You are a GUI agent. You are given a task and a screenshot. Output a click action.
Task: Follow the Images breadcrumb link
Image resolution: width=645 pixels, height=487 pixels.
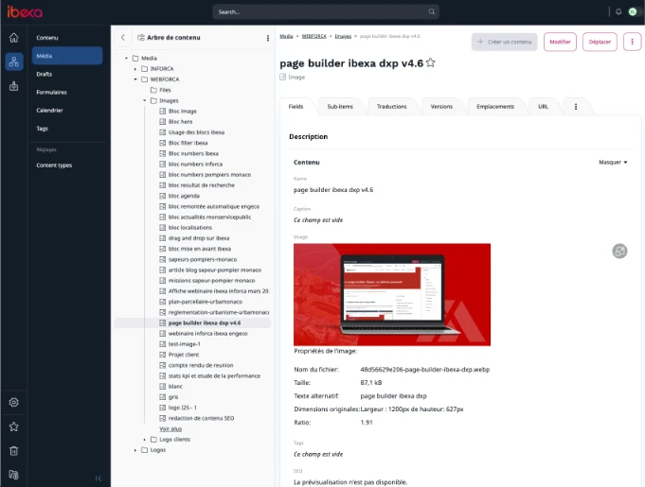click(x=343, y=36)
